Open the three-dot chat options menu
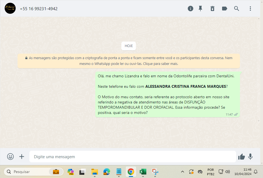This screenshot has width=263, height=178. [x=250, y=9]
